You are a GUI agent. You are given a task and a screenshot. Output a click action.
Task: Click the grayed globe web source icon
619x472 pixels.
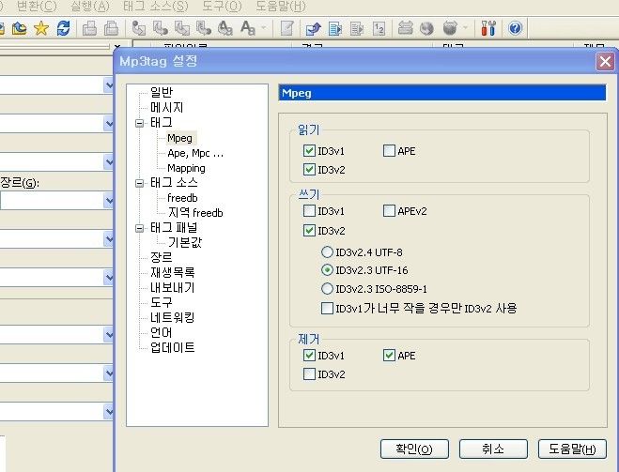click(426, 28)
